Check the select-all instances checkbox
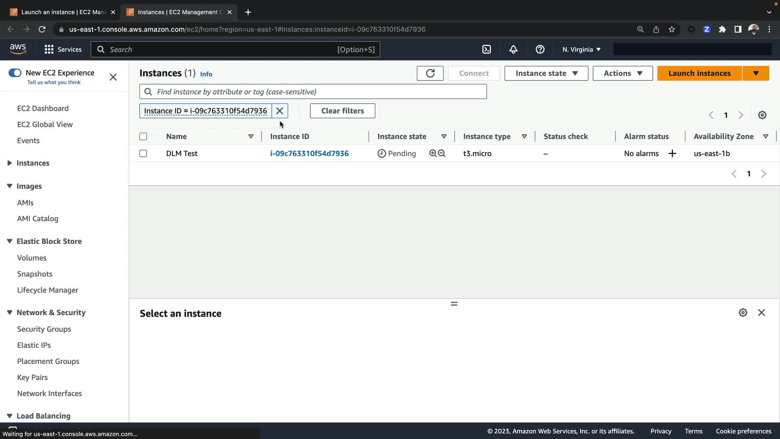The image size is (780, 439). pos(143,136)
